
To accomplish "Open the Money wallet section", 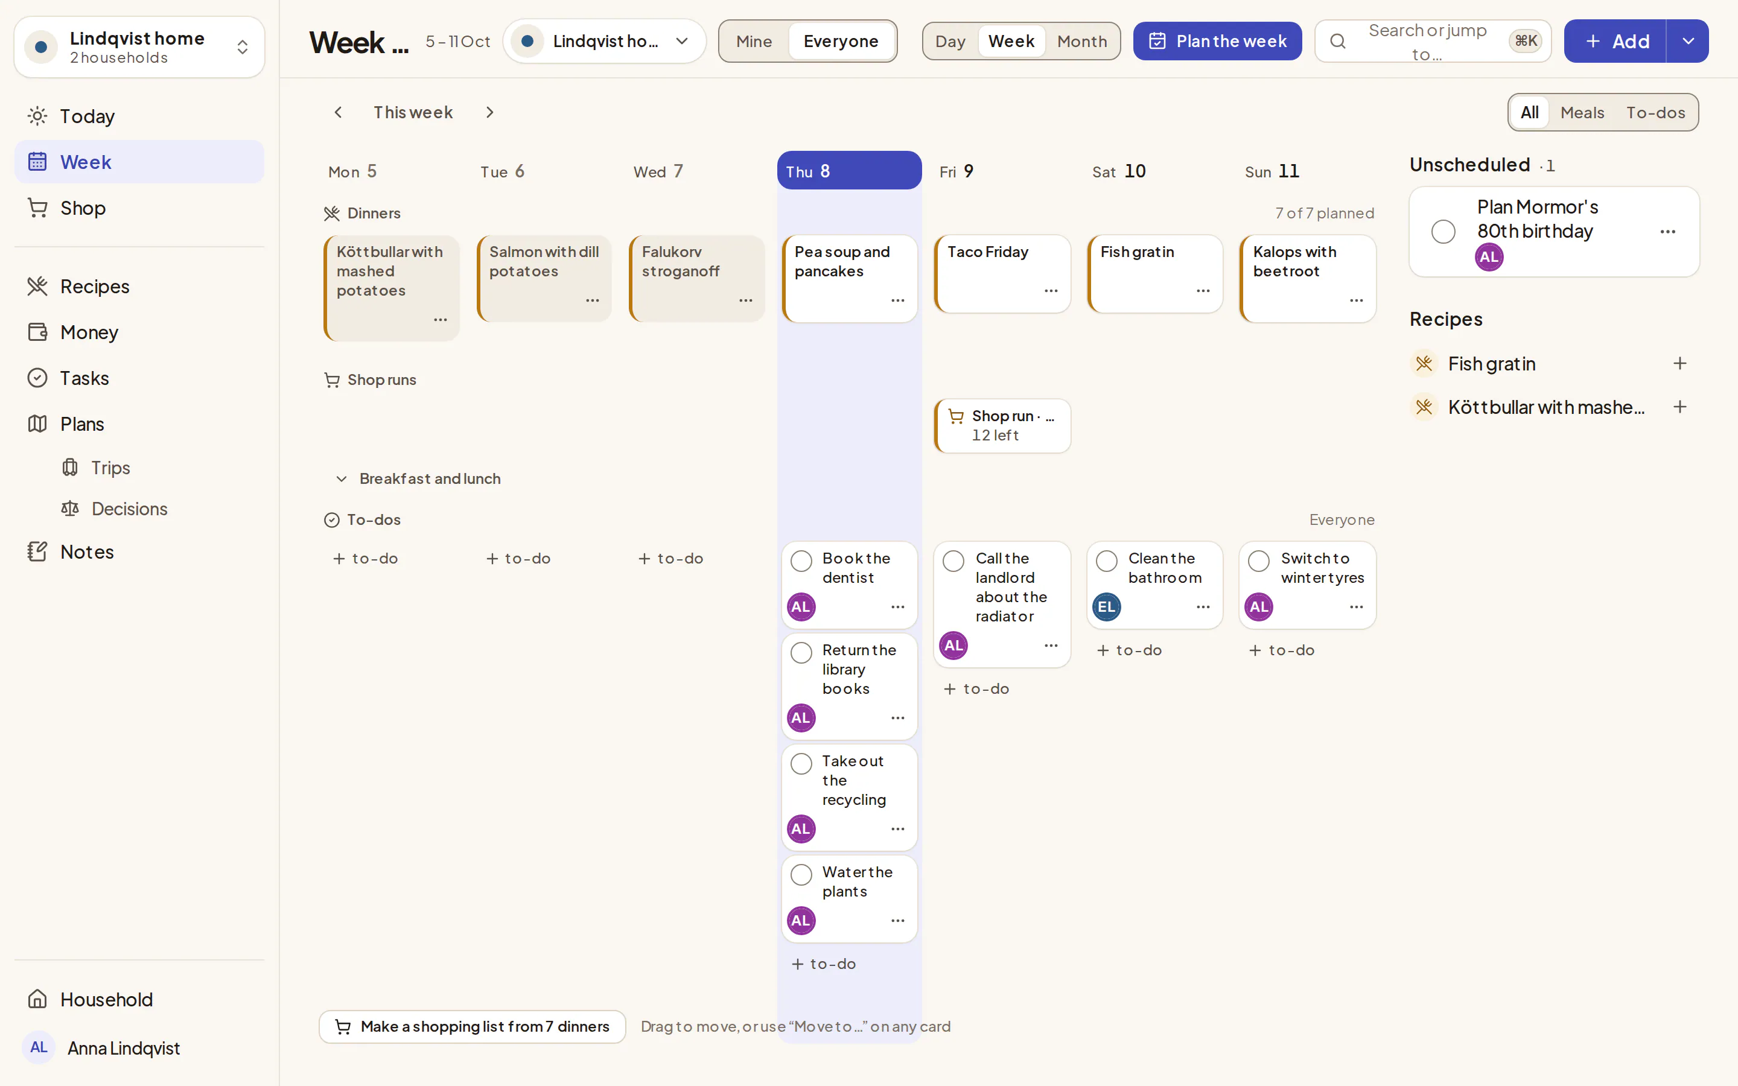I will 139,332.
